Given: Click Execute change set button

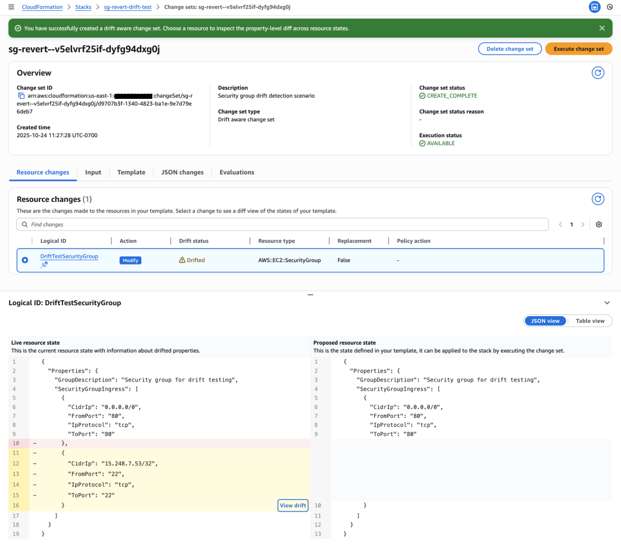Looking at the screenshot, I should 578,49.
